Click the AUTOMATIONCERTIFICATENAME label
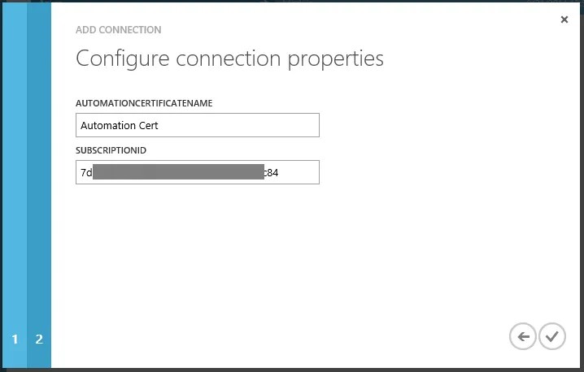This screenshot has width=584, height=372. (144, 103)
